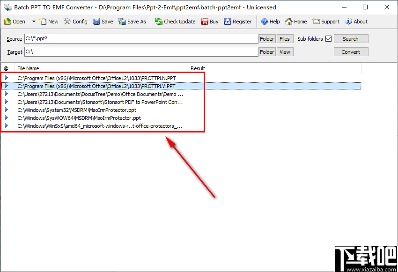398x272 pixels.
Task: Open the dropdown arrow next to Open
Action: (x=32, y=21)
